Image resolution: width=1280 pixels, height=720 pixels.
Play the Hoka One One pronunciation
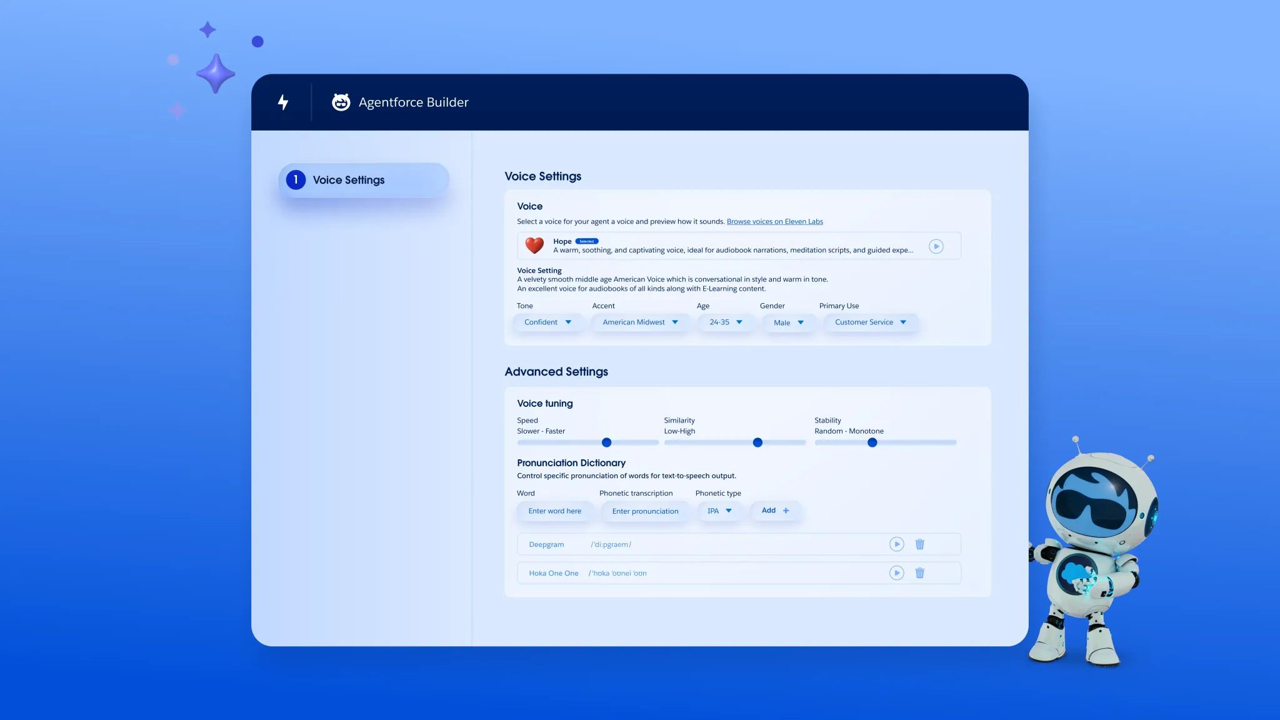896,573
